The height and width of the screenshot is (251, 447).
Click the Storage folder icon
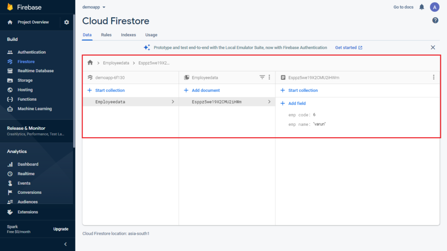pos(10,80)
